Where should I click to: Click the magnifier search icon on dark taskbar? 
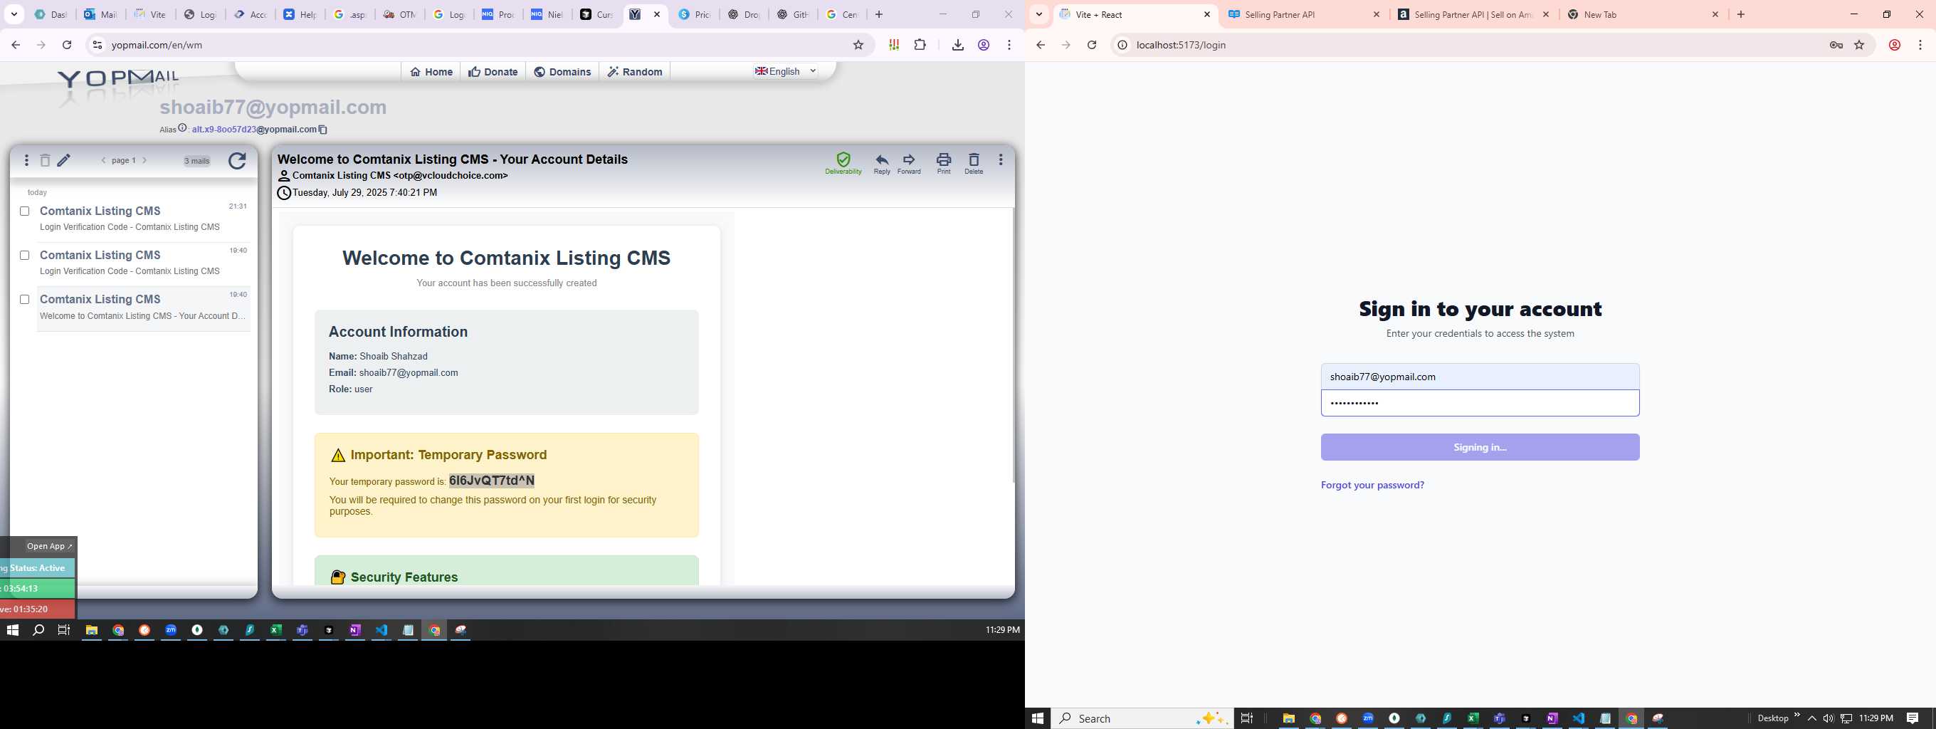pos(38,631)
